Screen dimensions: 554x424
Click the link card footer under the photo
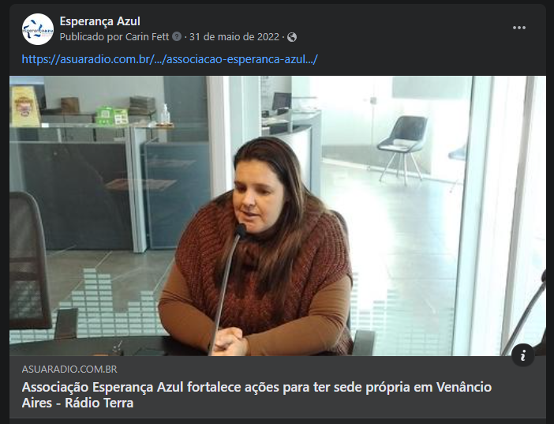pos(278,387)
